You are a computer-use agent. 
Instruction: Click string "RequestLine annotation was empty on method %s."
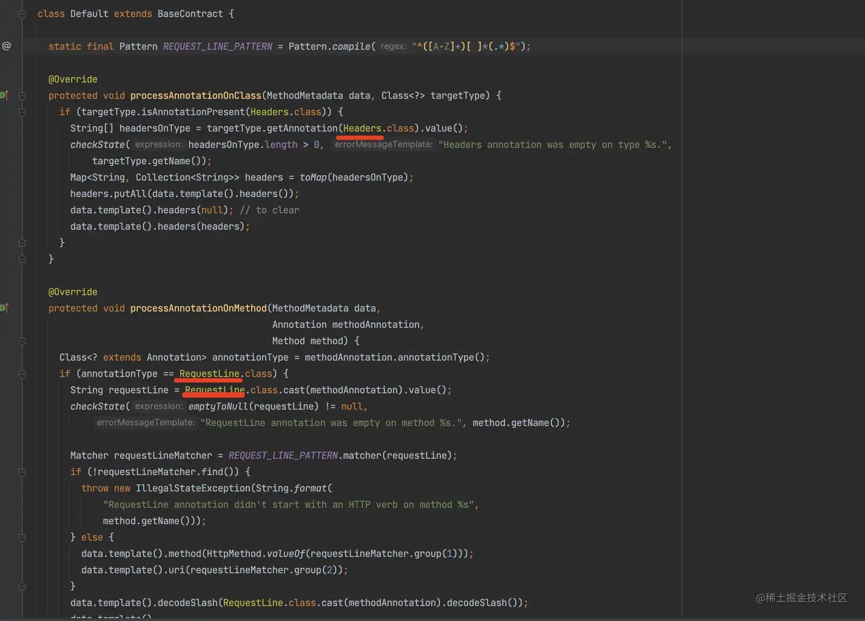click(x=331, y=423)
